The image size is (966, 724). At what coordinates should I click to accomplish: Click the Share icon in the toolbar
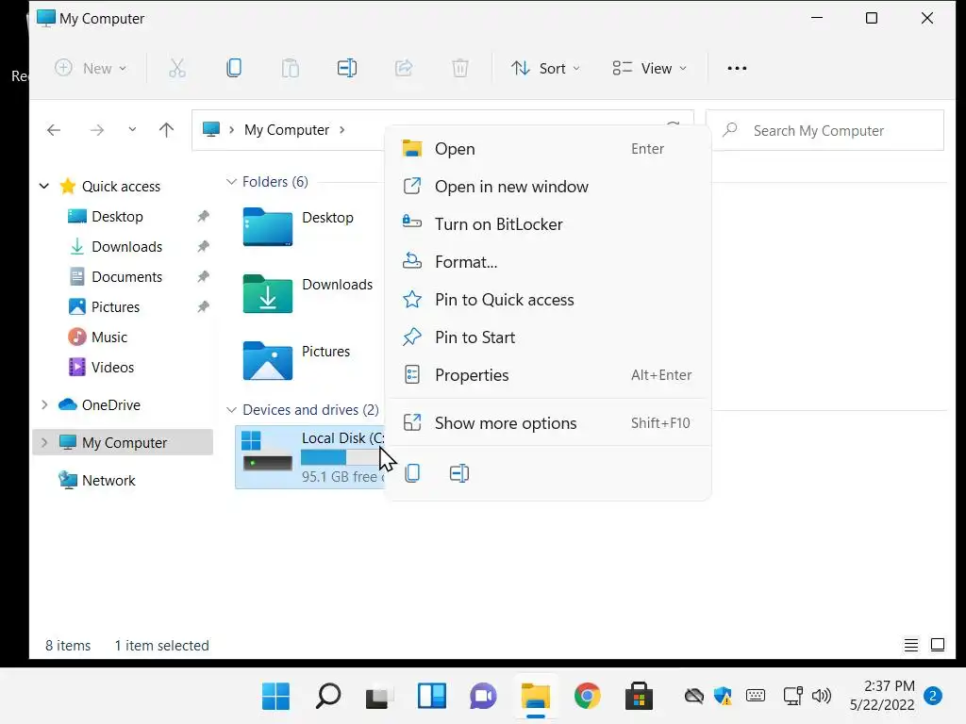point(404,68)
